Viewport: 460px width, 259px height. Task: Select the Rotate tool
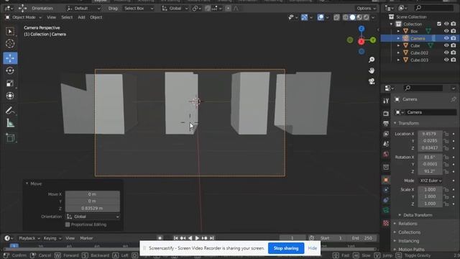coord(10,71)
